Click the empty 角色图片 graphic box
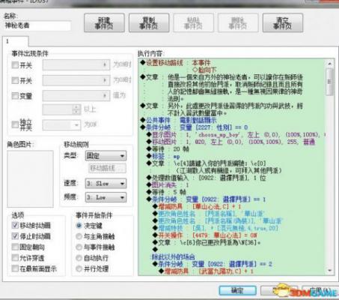 click(x=30, y=178)
